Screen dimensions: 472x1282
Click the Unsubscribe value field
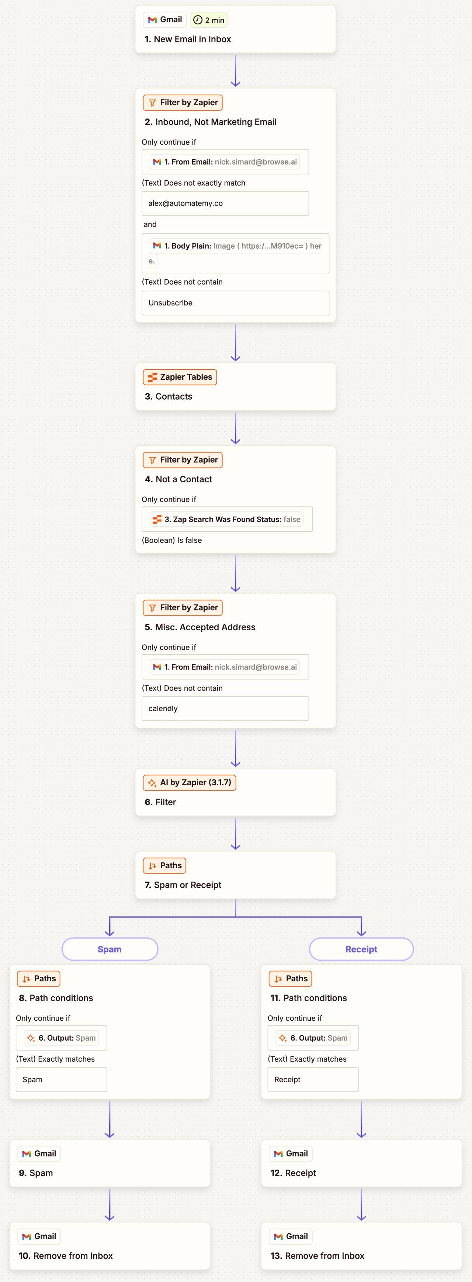tap(235, 303)
